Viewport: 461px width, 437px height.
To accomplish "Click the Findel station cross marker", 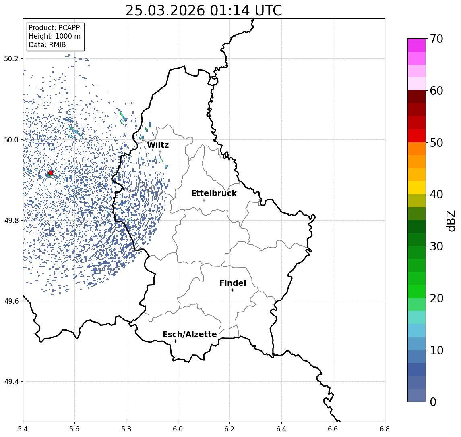I will click(x=232, y=290).
